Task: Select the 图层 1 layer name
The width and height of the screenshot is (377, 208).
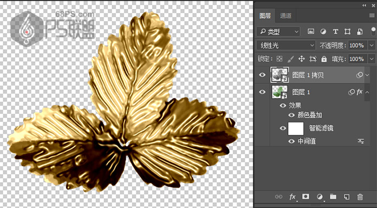Action: [301, 92]
